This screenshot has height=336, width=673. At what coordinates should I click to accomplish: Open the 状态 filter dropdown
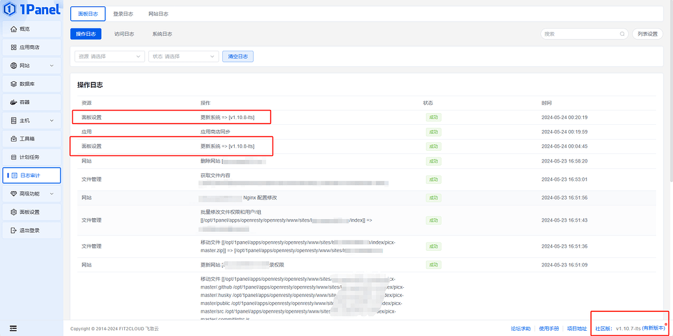coord(184,56)
